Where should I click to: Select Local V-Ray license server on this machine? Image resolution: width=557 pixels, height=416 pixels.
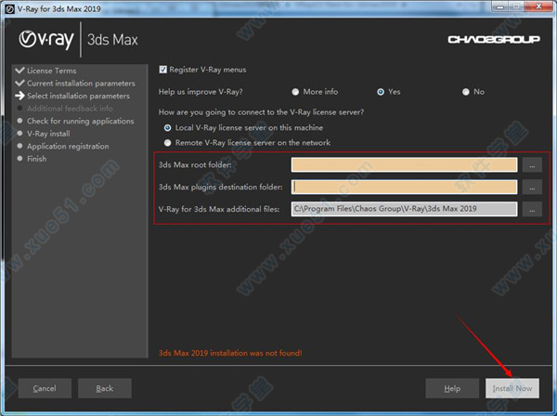[167, 128]
